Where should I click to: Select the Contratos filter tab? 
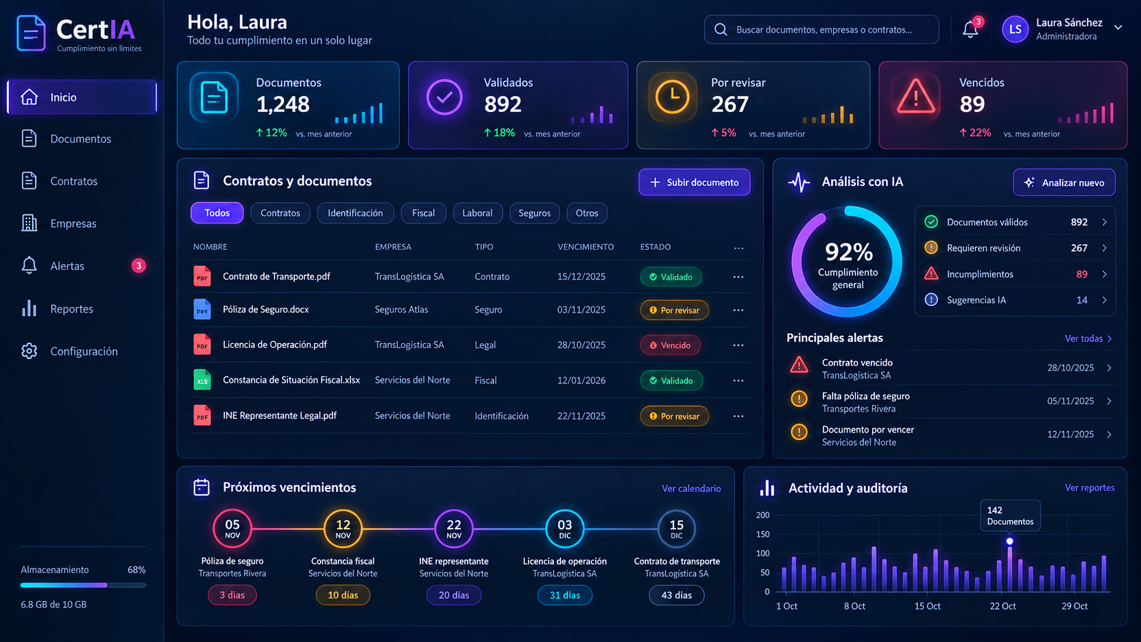tap(280, 213)
